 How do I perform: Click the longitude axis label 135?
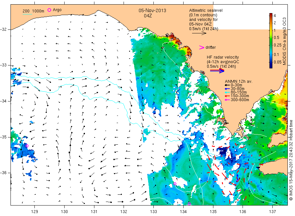coord(213,212)
